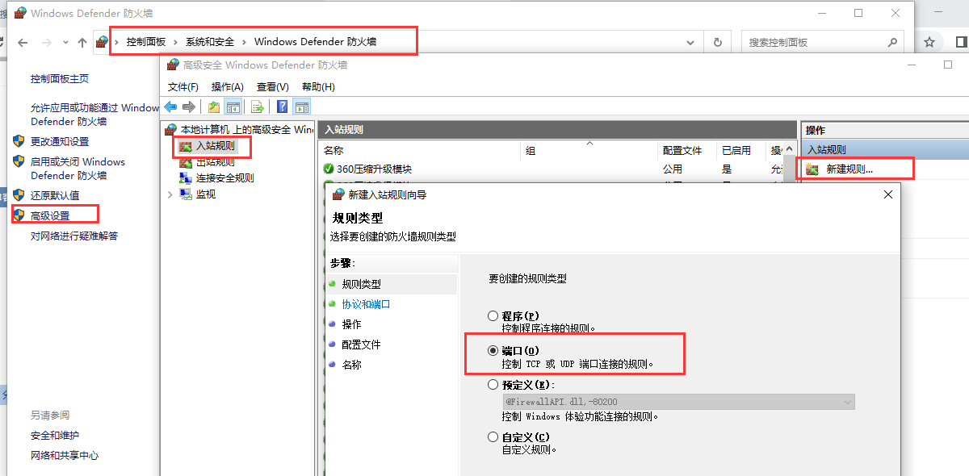
Task: Click the forward arrow in advanced security toolbar
Action: point(189,106)
